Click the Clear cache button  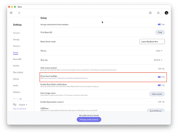pyautogui.click(x=157, y=94)
